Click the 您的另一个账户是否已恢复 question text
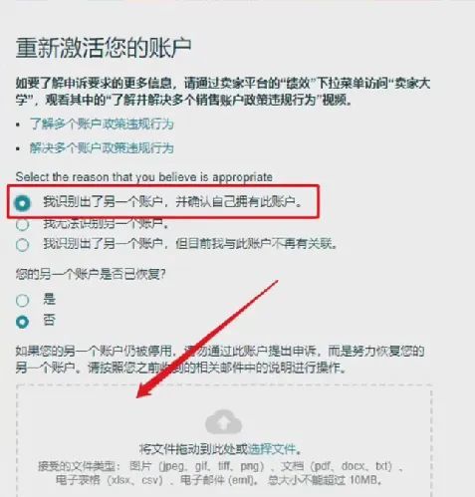The image size is (475, 497). tap(91, 274)
